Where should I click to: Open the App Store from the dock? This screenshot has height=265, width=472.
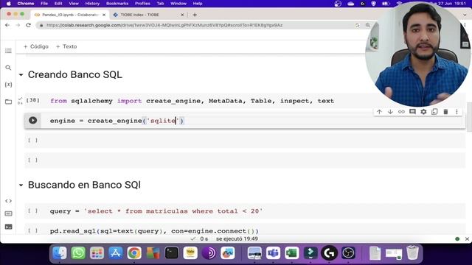click(116, 253)
